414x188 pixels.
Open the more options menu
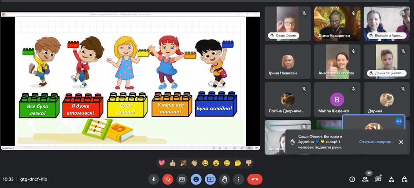(x=238, y=179)
